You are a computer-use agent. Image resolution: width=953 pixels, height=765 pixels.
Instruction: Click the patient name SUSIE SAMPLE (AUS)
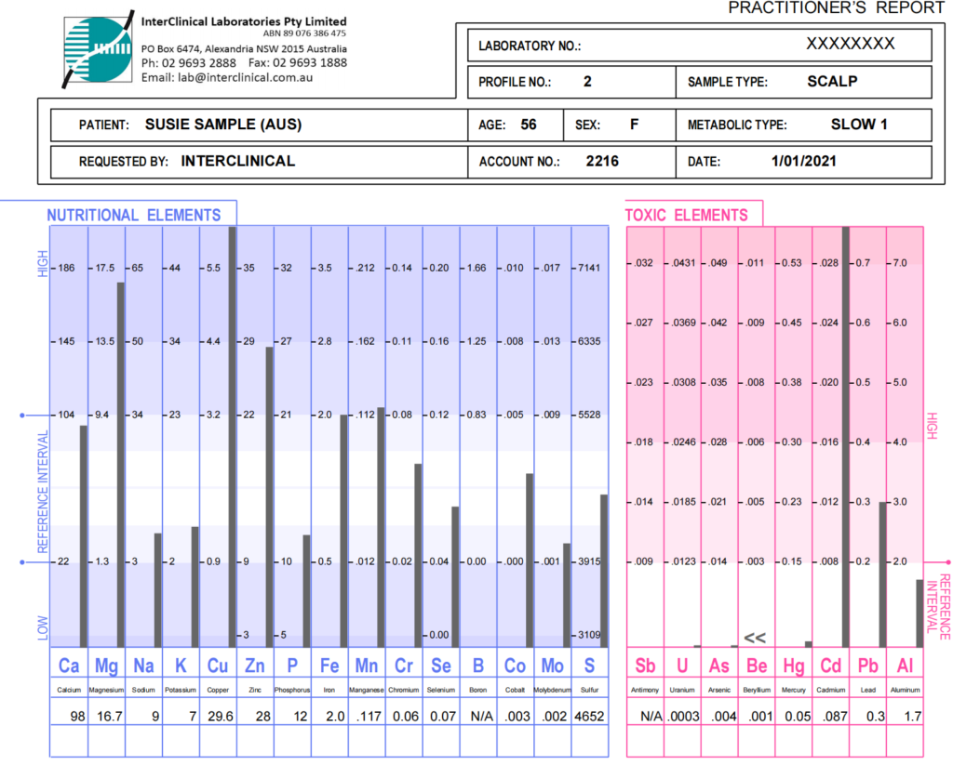click(223, 125)
